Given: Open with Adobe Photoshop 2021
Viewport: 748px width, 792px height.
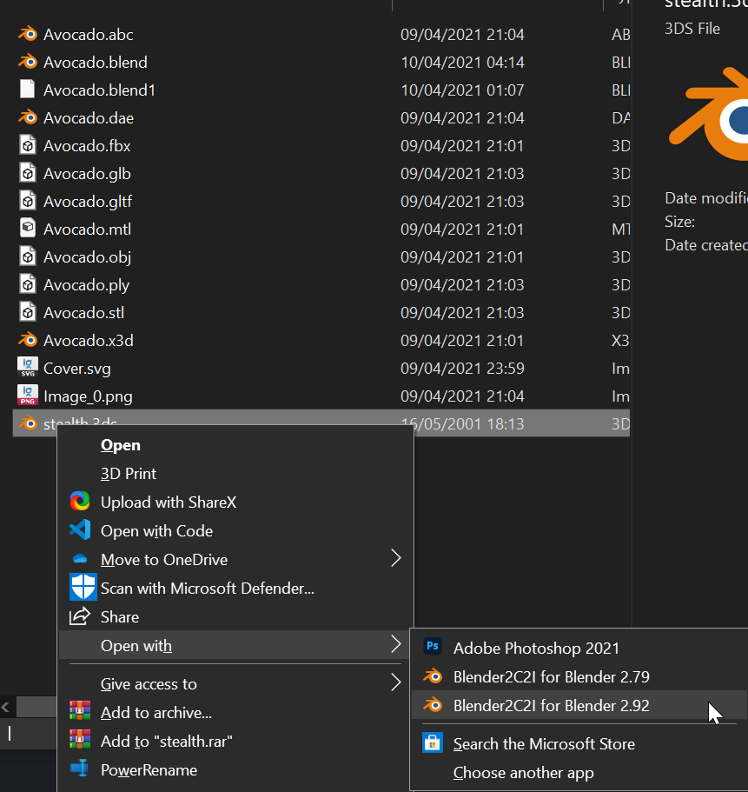Looking at the screenshot, I should [579, 648].
